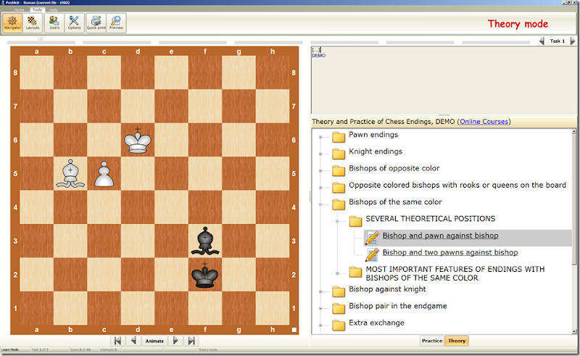Click Bishops of the same color folder icon
This screenshot has width=580, height=356.
coord(339,204)
